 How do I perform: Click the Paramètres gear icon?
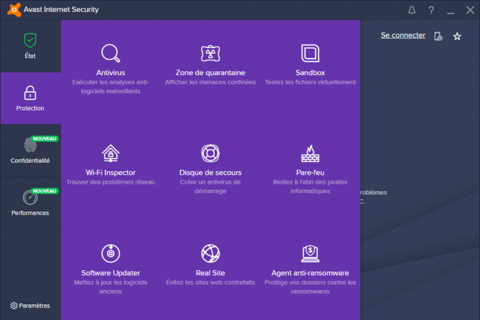pyautogui.click(x=14, y=306)
